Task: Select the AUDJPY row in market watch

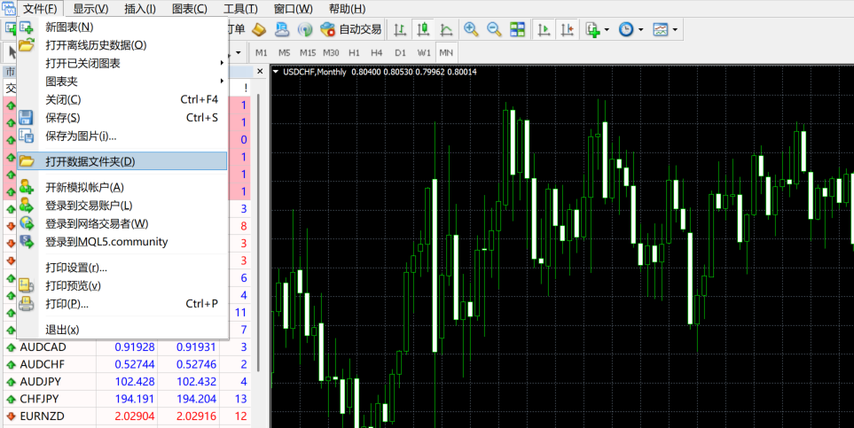Action: (42, 381)
